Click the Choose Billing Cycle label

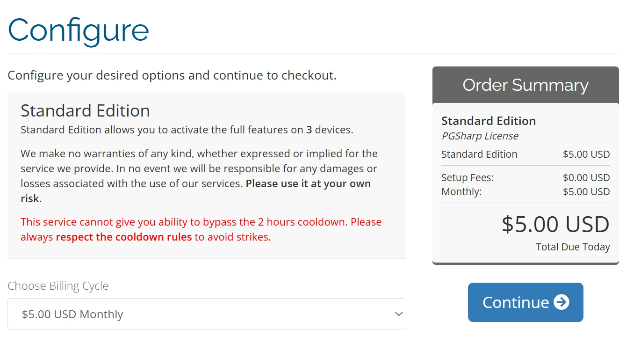(x=58, y=286)
